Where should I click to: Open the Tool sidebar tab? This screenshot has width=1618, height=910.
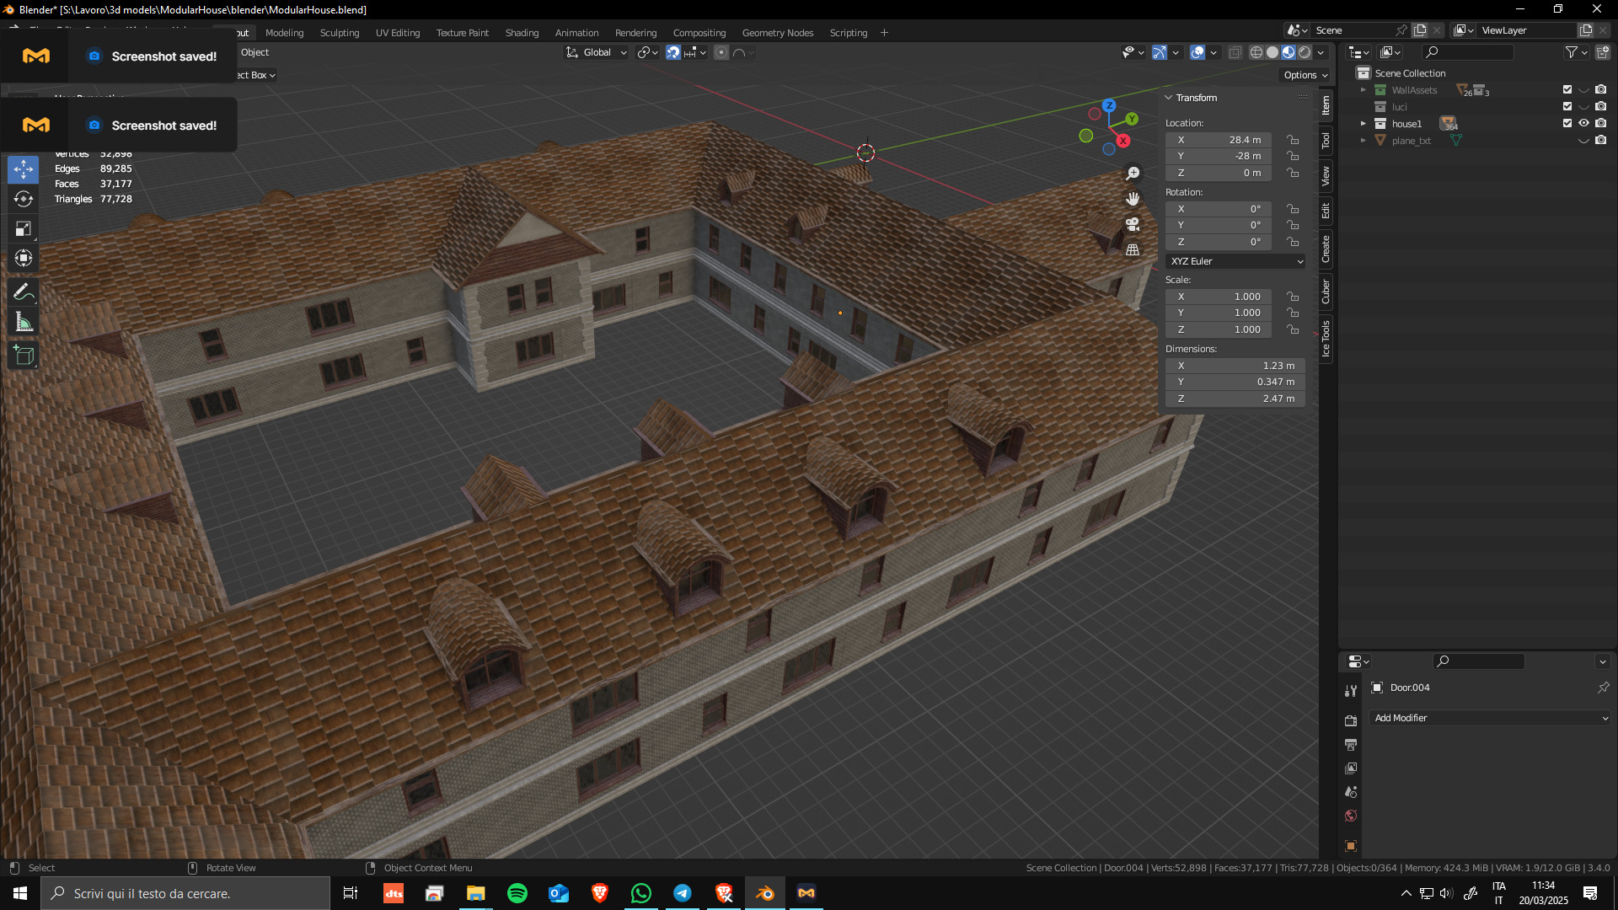tap(1326, 140)
